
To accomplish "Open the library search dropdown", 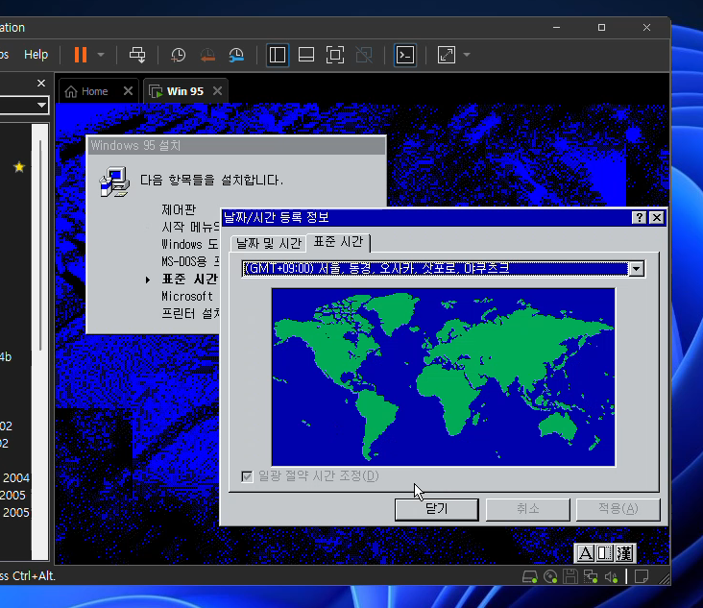I will coord(41,106).
